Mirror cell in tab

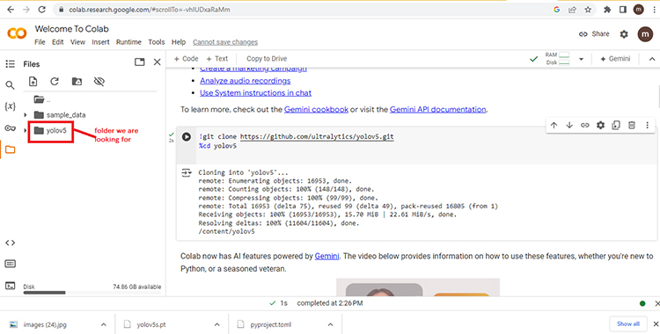[616, 125]
